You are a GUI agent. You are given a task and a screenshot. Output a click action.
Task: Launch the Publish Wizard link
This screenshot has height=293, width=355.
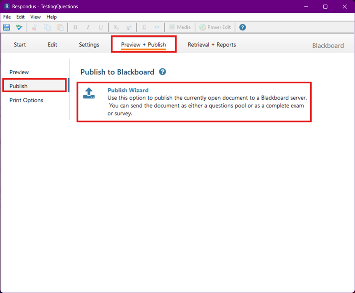click(128, 90)
